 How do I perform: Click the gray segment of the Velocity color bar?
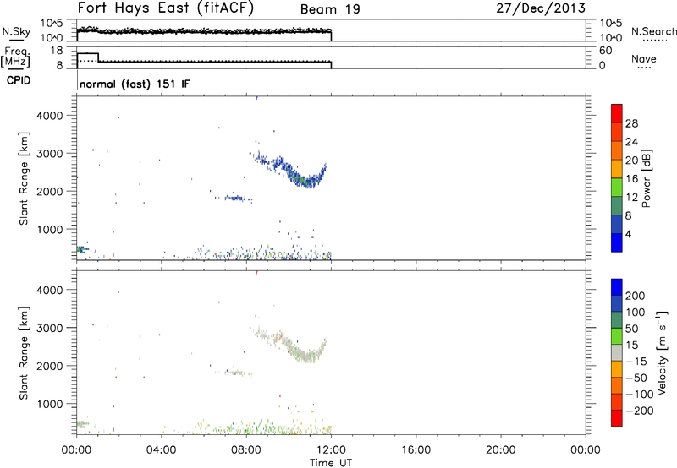[x=617, y=353]
